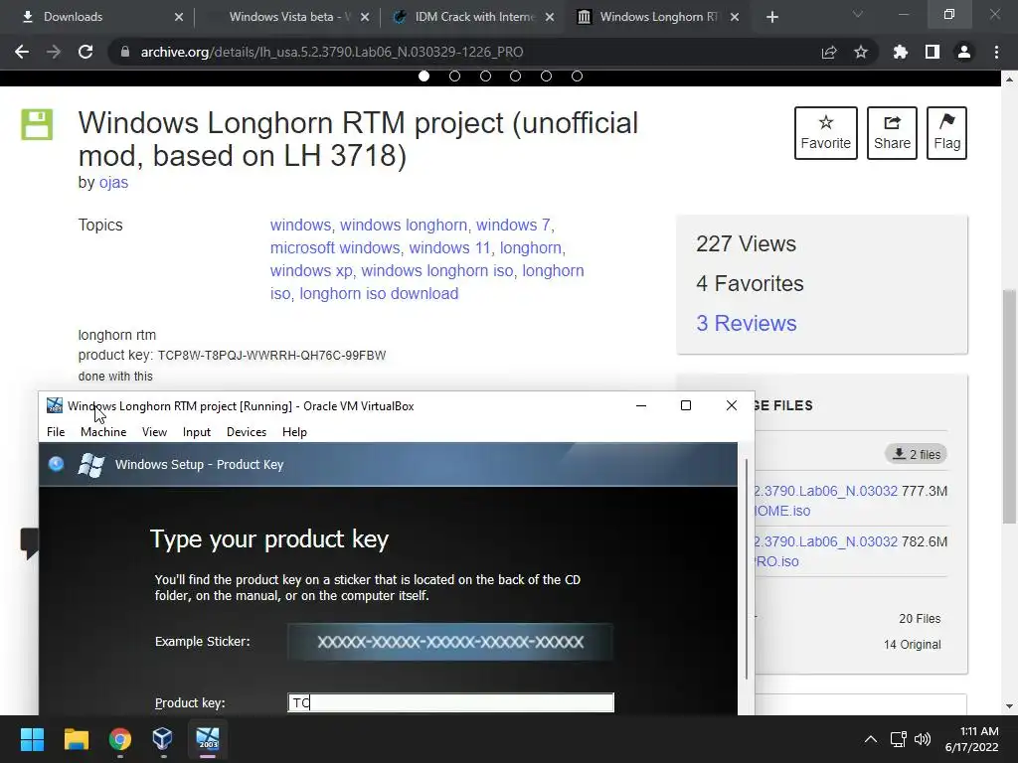Open the longhorn iso download topic link
Viewport: 1018px width, 763px height.
tap(379, 293)
